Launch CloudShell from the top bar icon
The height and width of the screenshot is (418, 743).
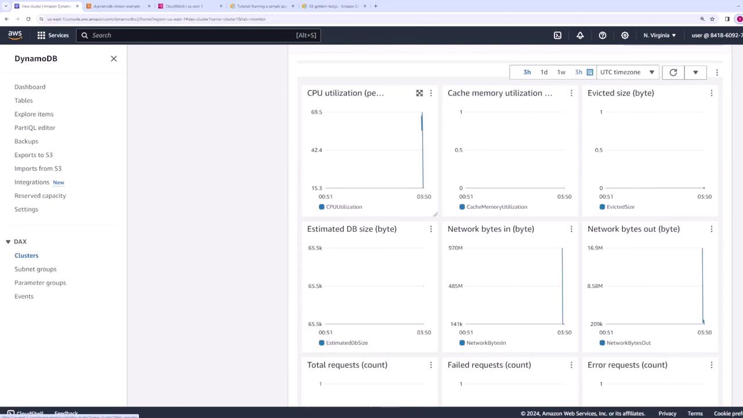557,35
